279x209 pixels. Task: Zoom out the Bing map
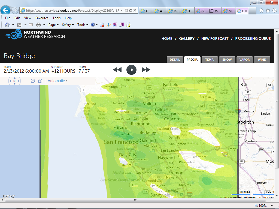(33, 81)
